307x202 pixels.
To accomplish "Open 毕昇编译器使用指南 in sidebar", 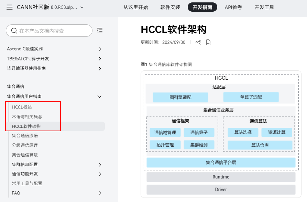I will pyautogui.click(x=26, y=68).
